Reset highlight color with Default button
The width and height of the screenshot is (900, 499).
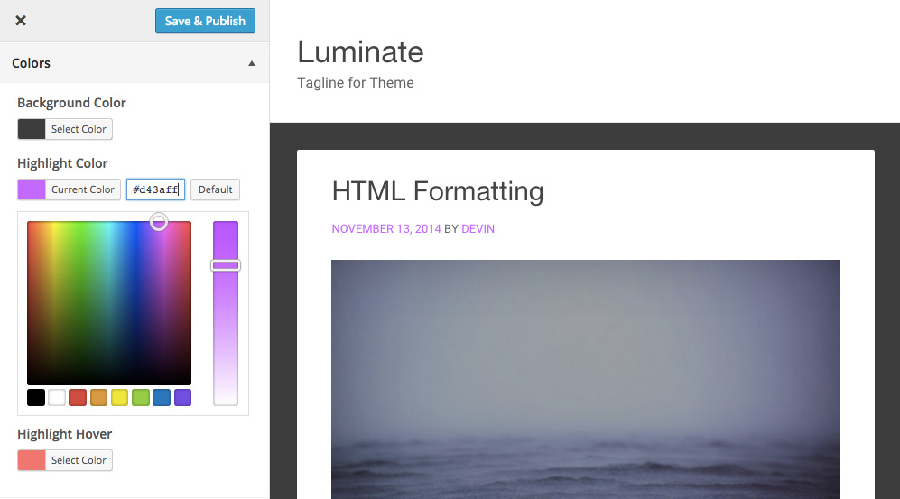coord(215,189)
